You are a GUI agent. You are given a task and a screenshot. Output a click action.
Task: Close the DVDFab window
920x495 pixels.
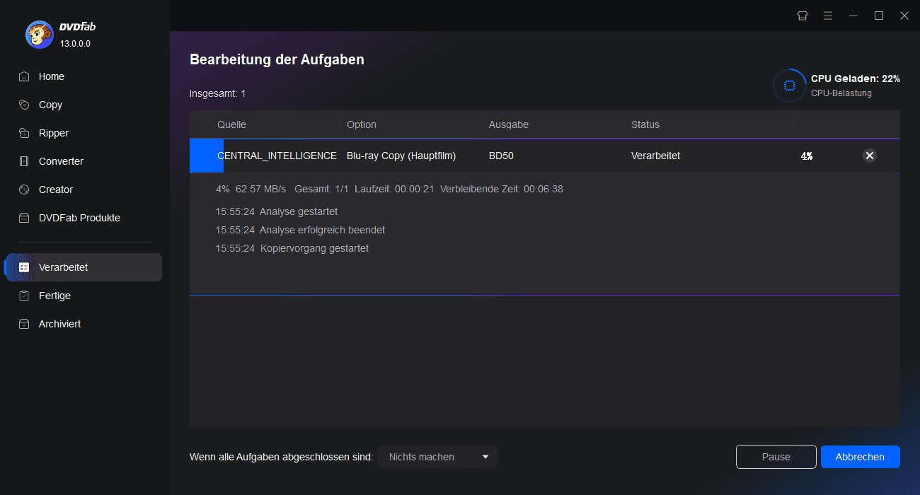[904, 16]
